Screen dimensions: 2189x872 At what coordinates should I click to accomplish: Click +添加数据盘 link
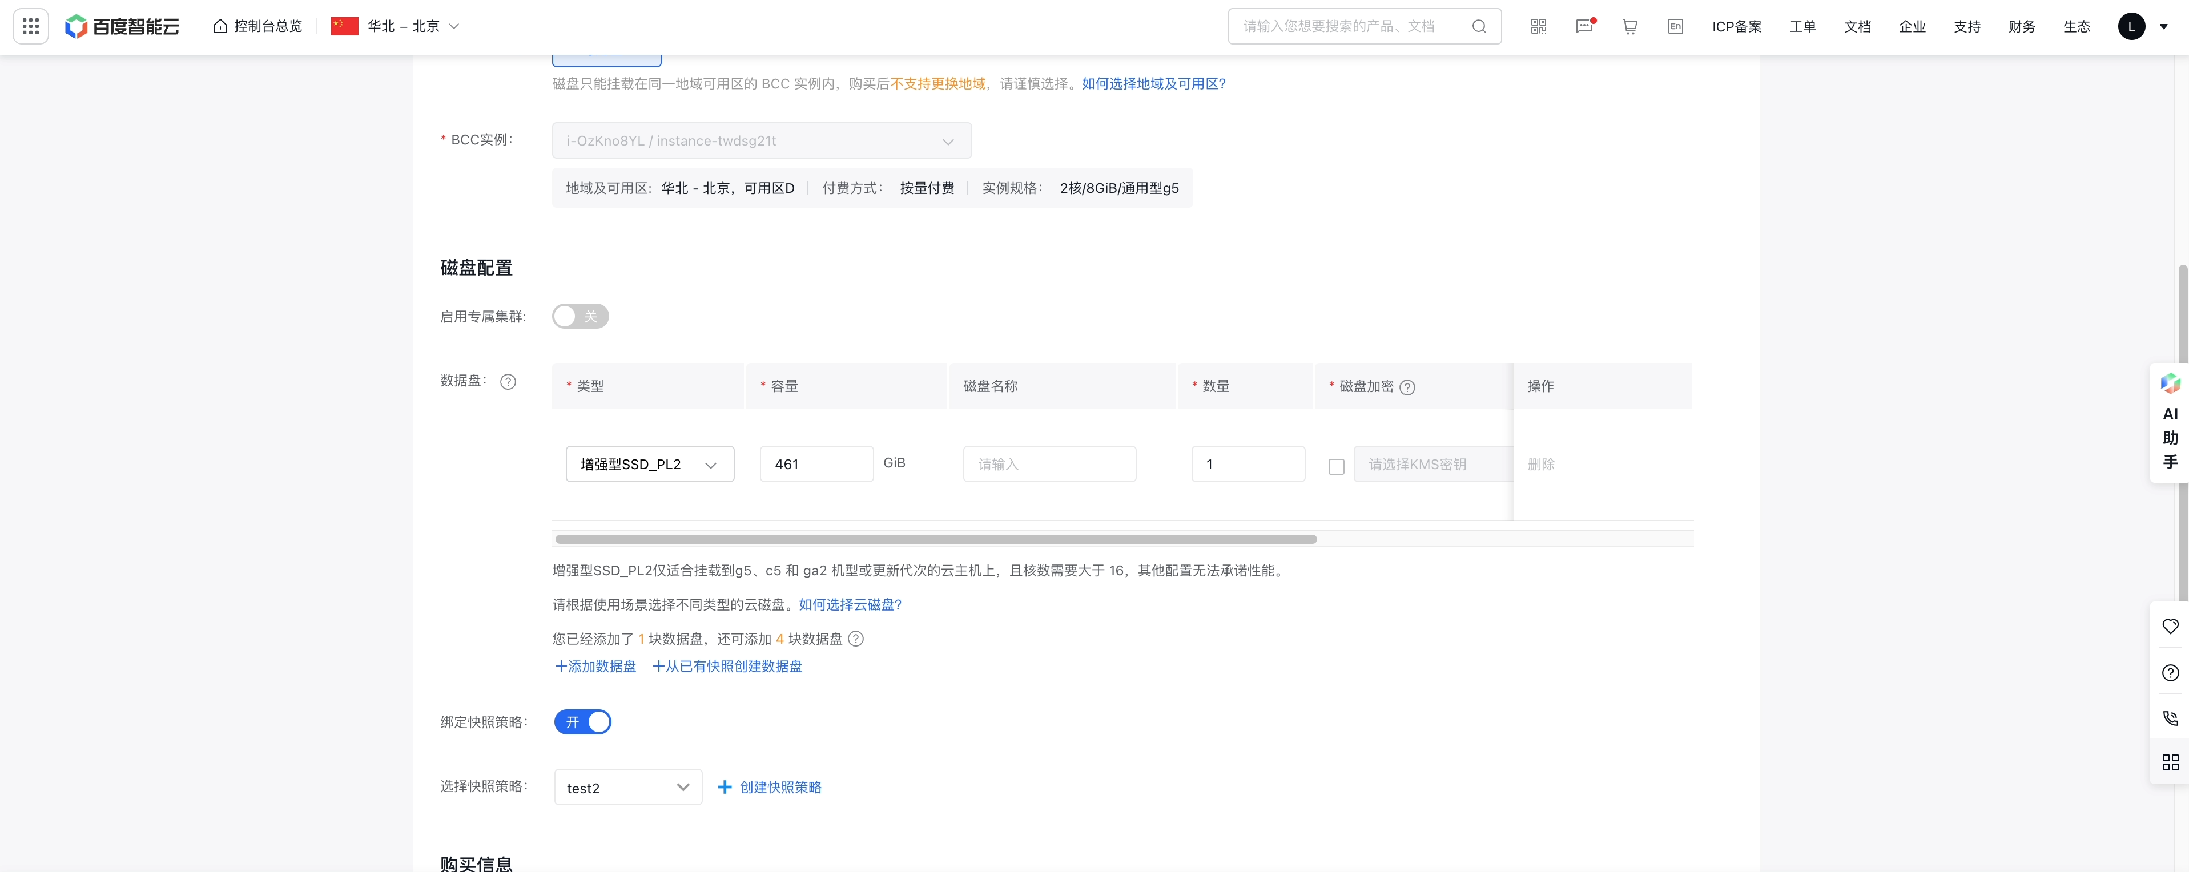[x=595, y=667]
